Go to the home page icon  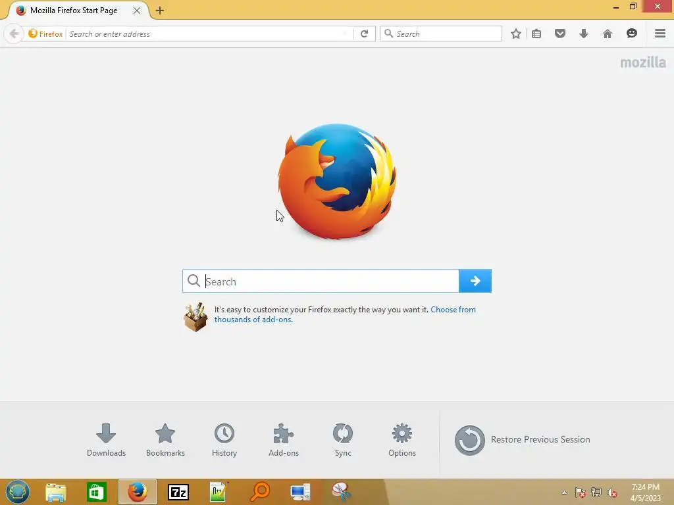pos(608,34)
